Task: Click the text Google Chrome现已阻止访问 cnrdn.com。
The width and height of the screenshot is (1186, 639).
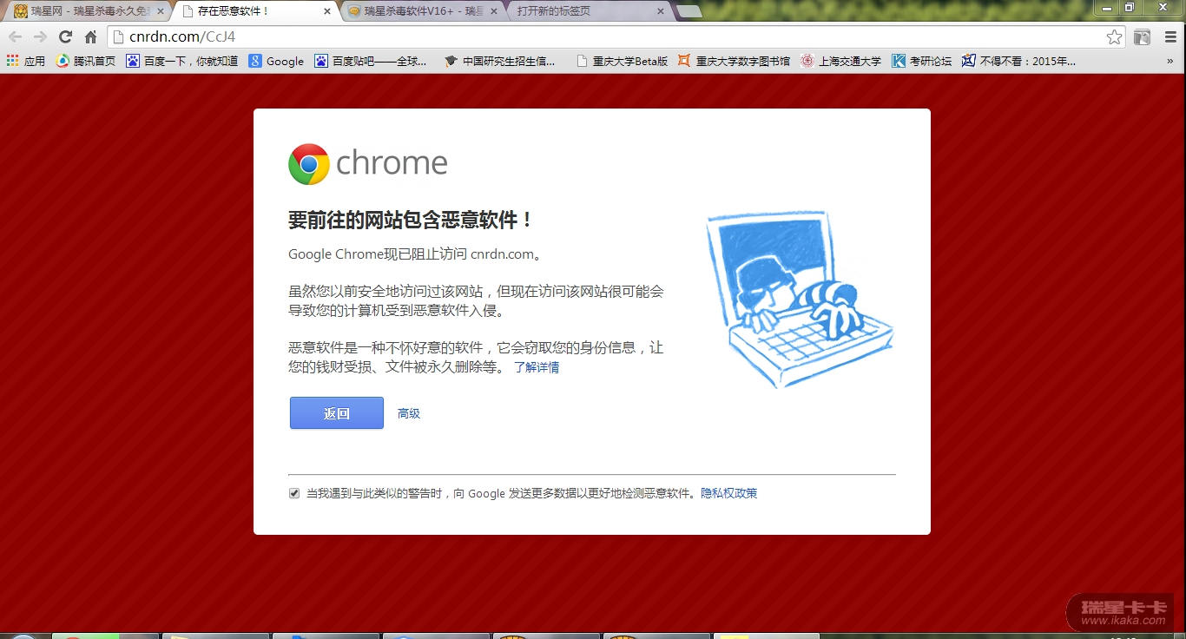Action: coord(416,254)
